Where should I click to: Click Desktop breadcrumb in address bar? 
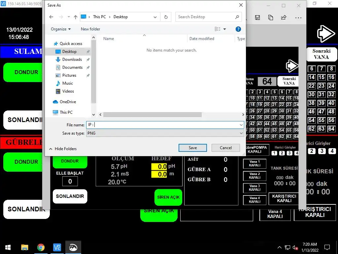coord(120,17)
